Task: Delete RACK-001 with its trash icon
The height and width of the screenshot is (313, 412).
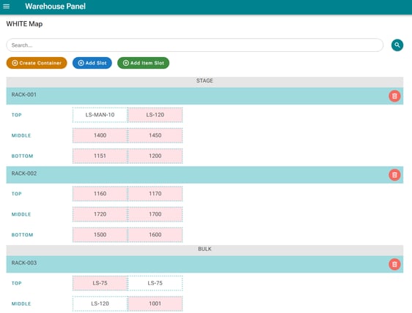Action: coord(394,96)
